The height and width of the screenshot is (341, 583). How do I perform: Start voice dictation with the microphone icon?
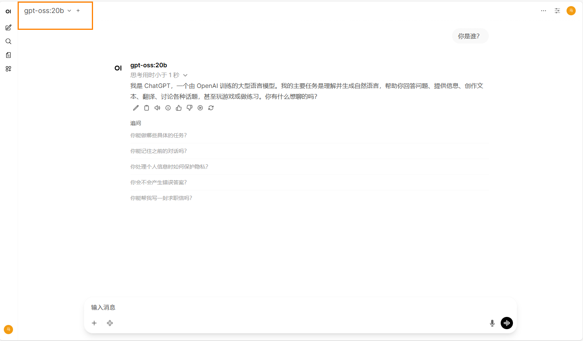[x=492, y=323]
